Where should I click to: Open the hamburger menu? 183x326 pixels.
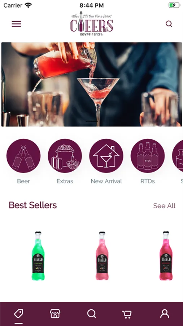click(16, 24)
